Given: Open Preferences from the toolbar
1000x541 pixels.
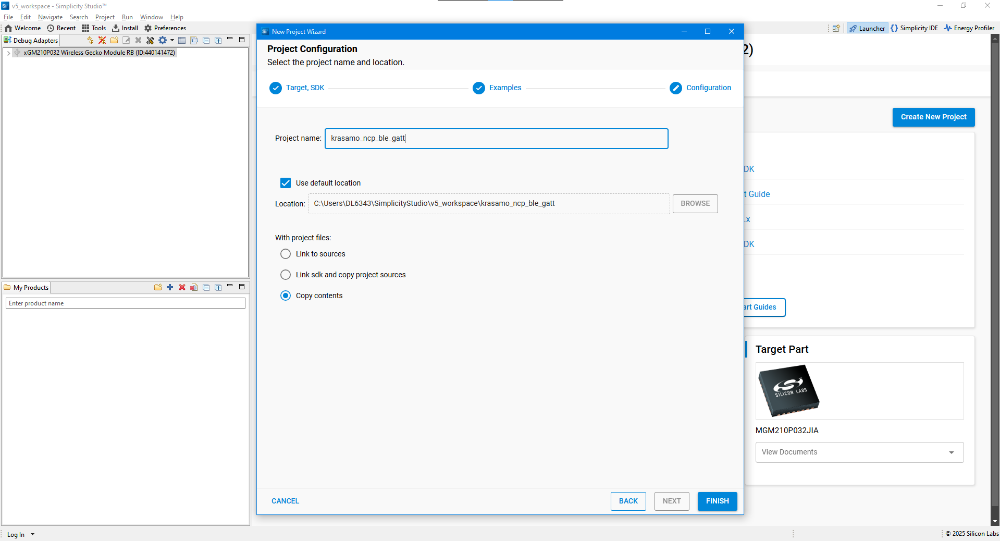Looking at the screenshot, I should (x=165, y=28).
